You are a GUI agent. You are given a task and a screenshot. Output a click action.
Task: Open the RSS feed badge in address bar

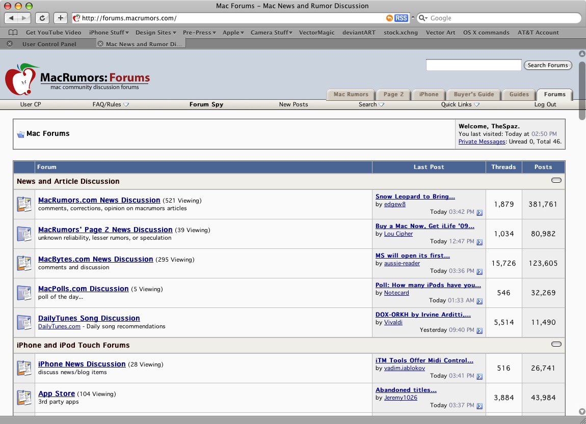click(x=401, y=18)
